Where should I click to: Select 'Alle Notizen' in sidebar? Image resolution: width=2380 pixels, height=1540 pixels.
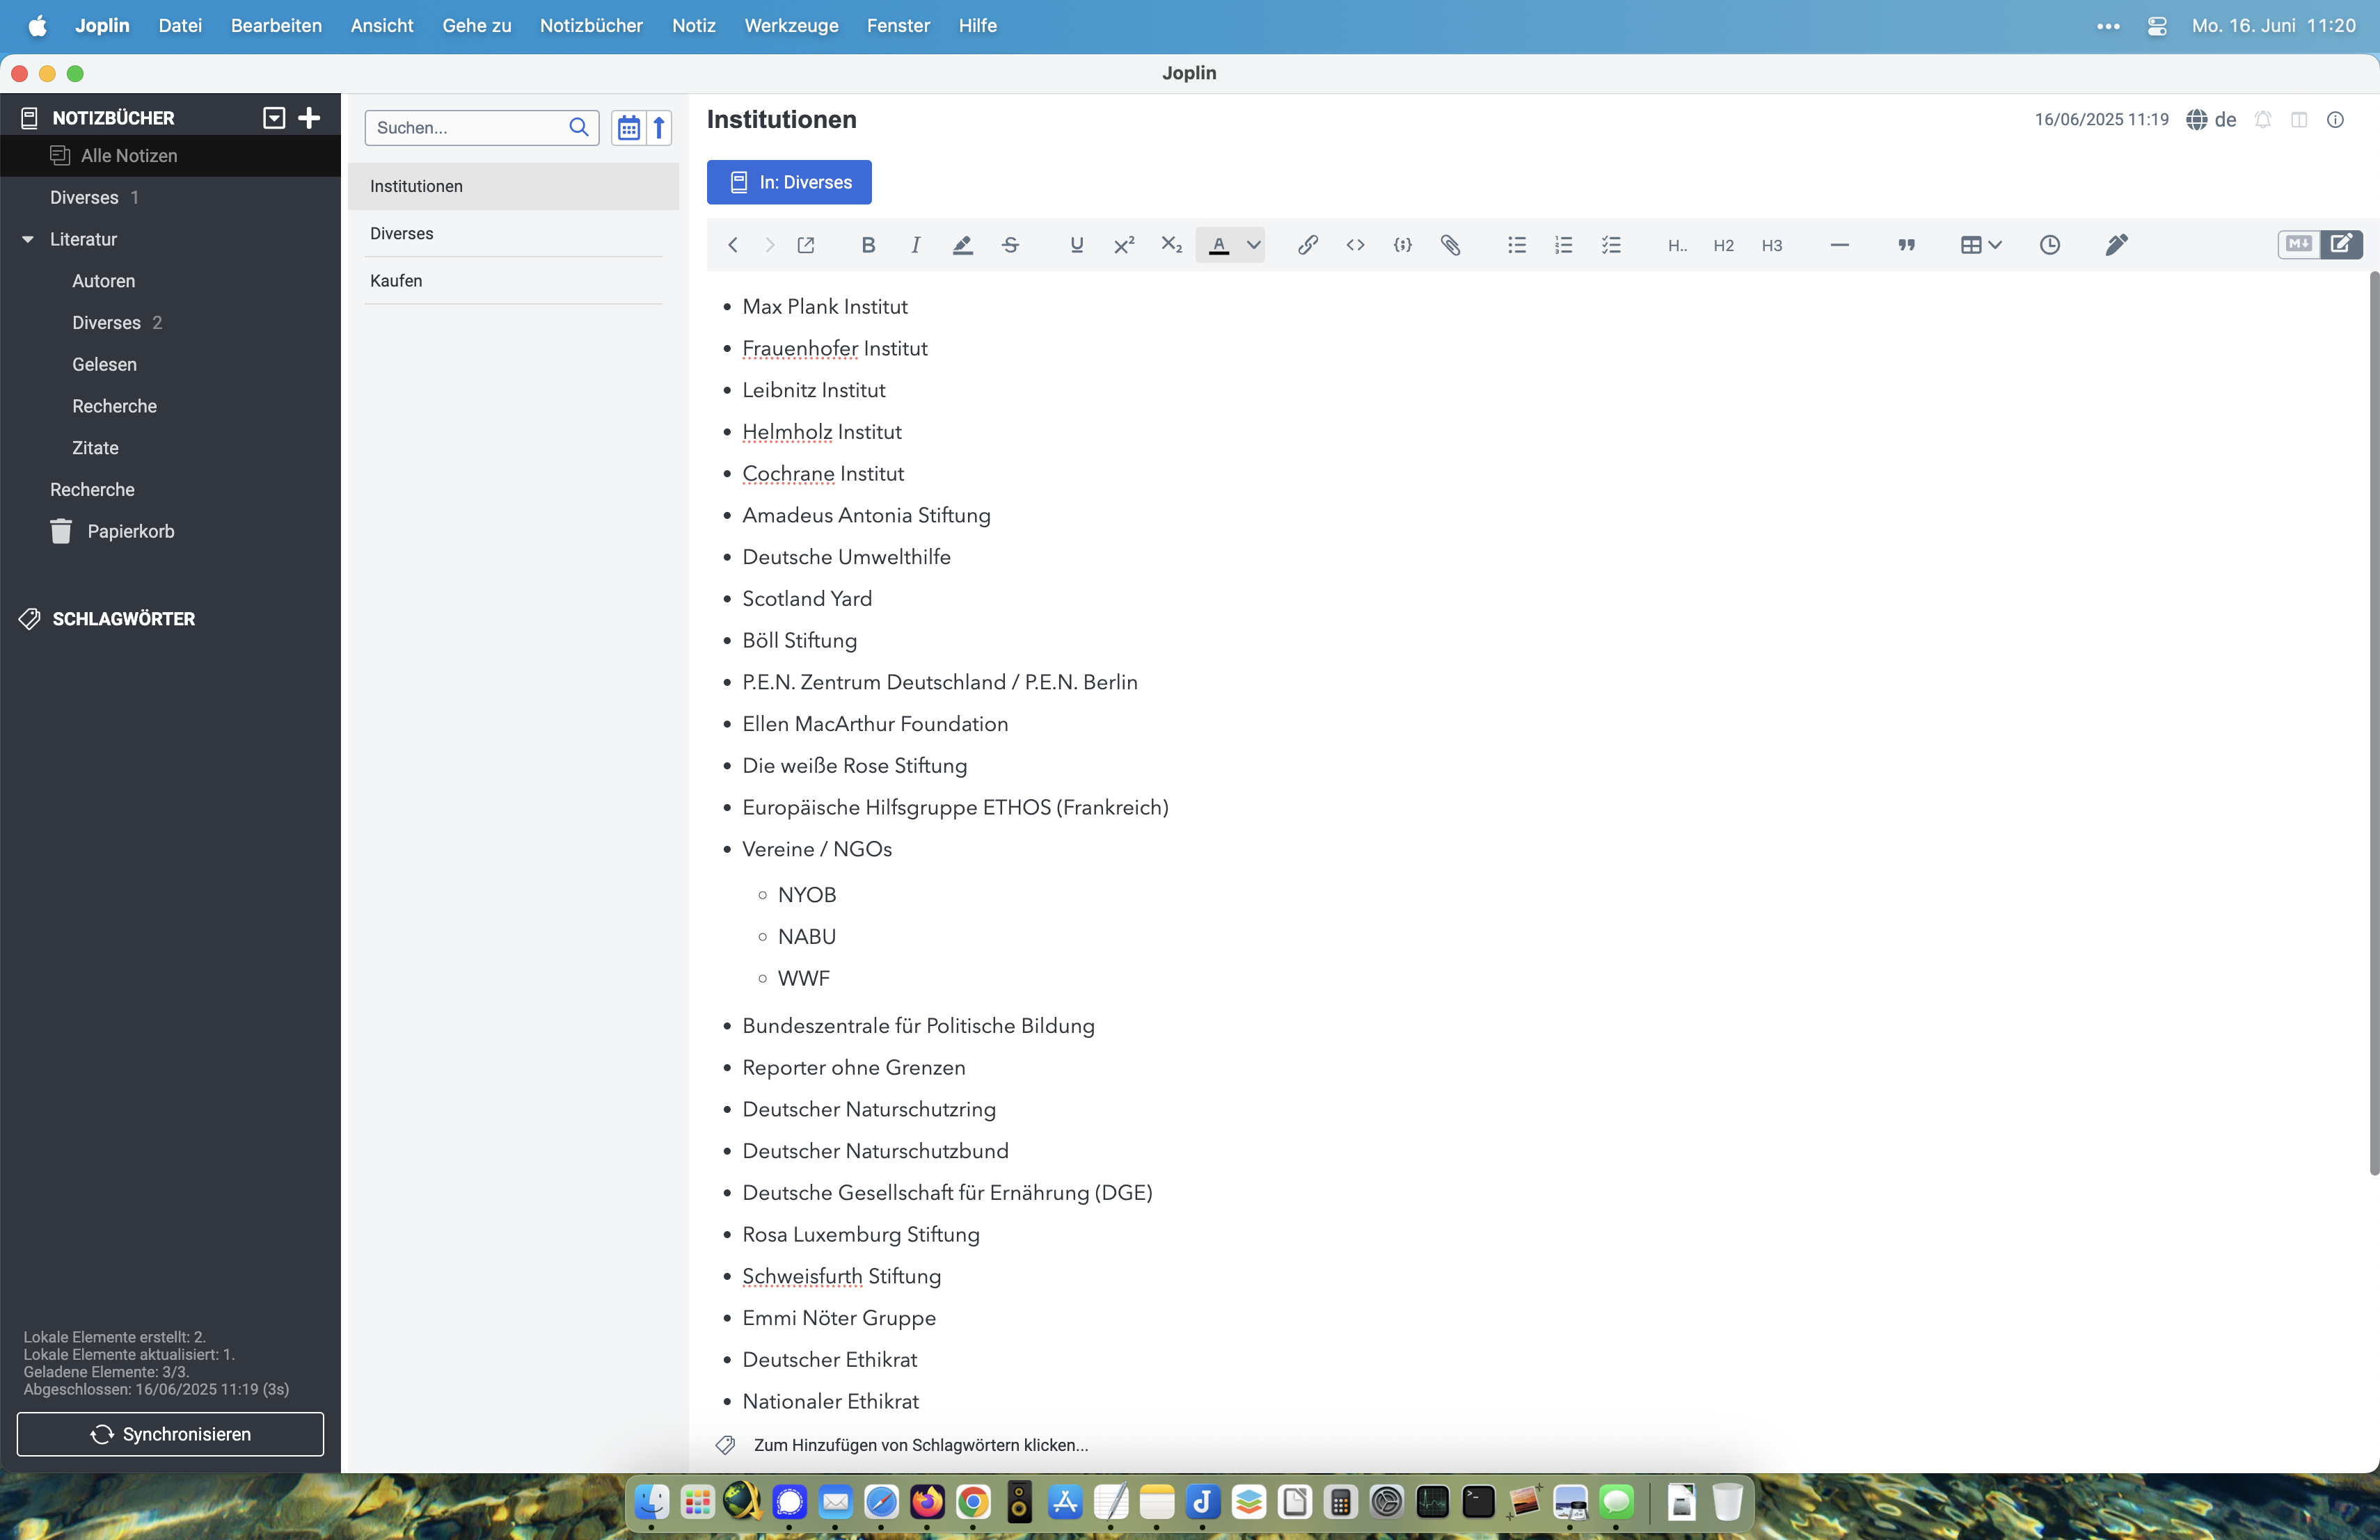(x=170, y=156)
